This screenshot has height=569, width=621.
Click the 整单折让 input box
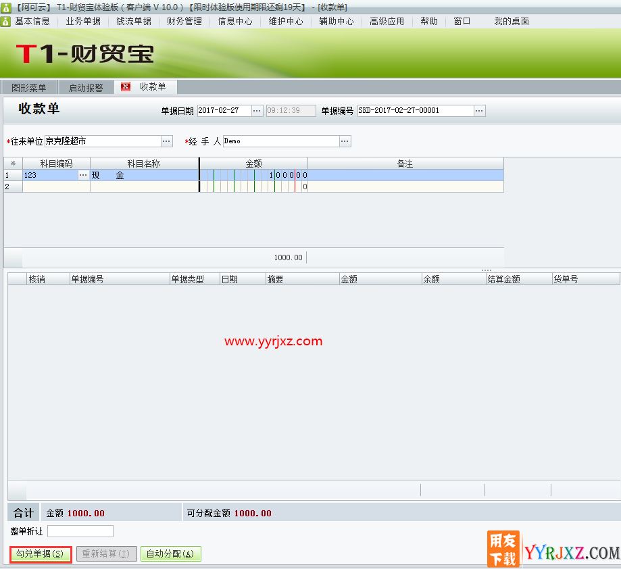[80, 531]
